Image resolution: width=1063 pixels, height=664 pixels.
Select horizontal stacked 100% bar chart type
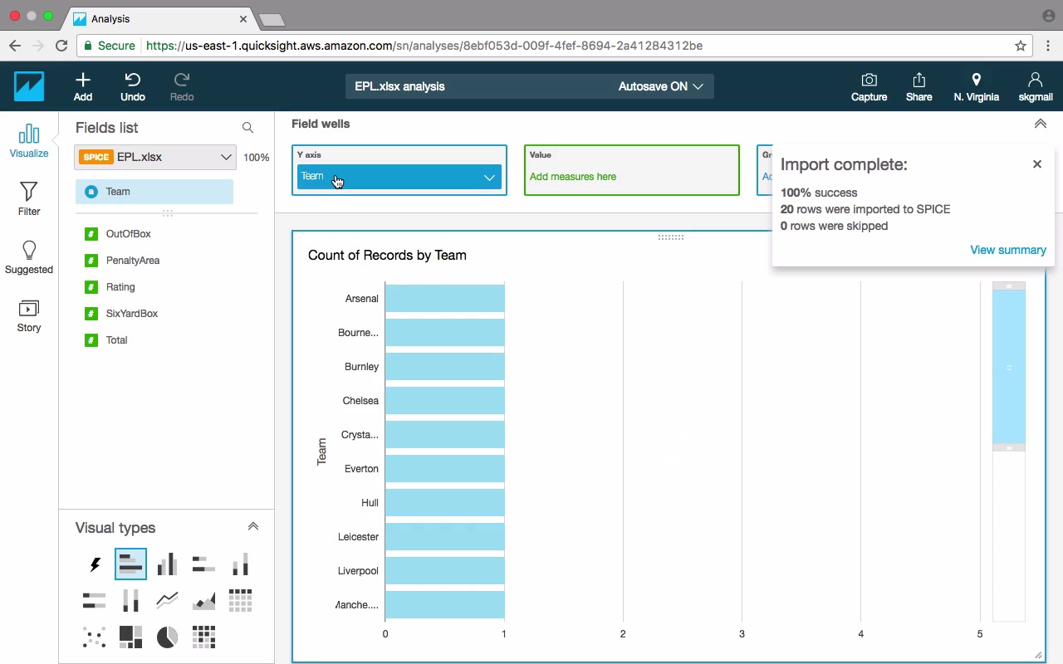(x=95, y=600)
